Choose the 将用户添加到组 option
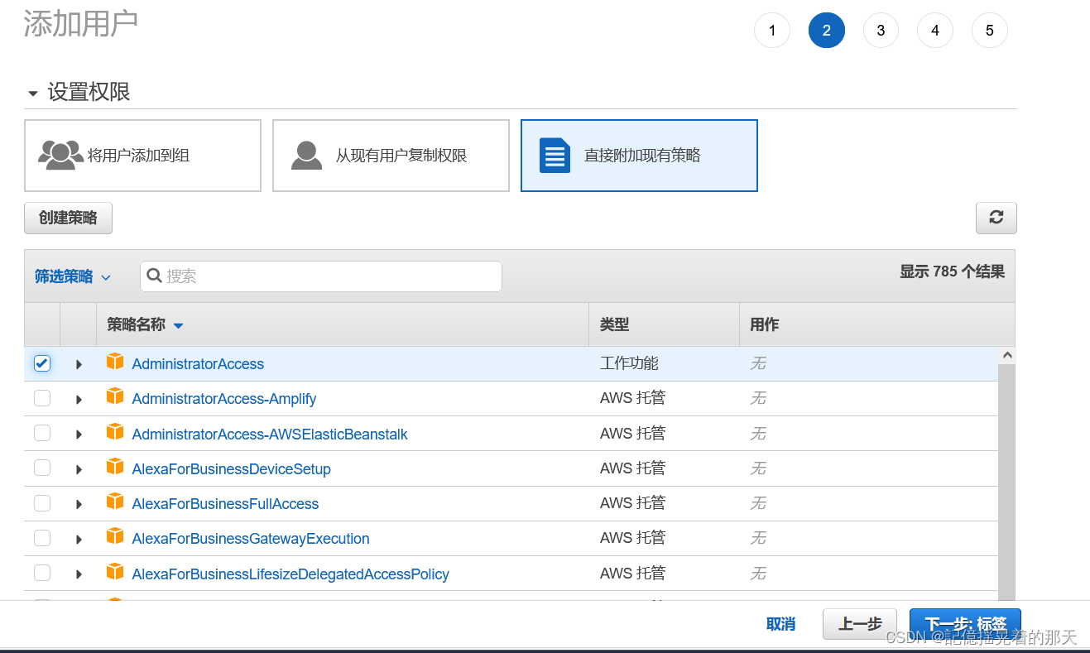The image size is (1090, 653). pos(142,156)
